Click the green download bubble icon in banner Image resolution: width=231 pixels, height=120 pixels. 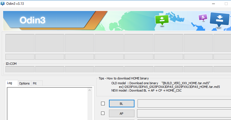coord(162,20)
